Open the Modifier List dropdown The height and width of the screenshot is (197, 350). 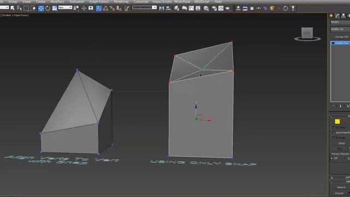click(340, 29)
